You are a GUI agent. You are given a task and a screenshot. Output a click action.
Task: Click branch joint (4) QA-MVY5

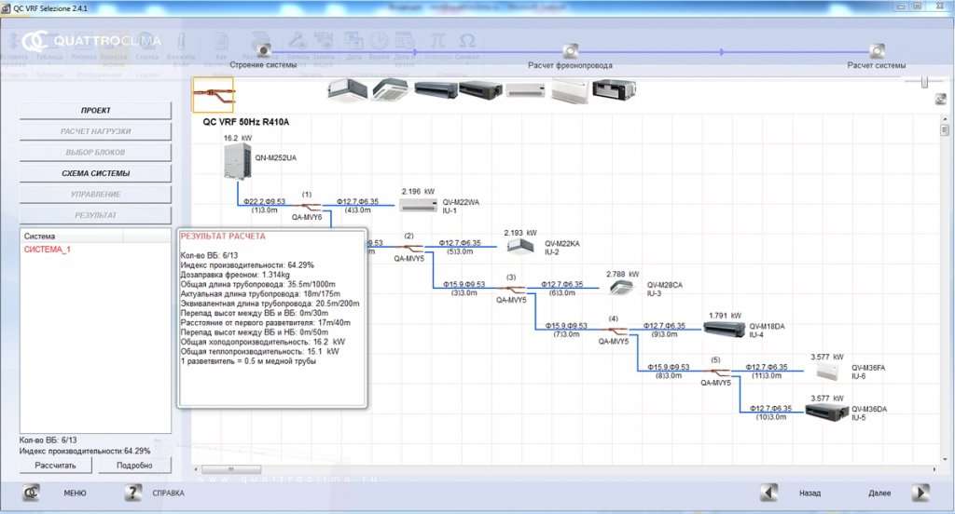pyautogui.click(x=614, y=331)
